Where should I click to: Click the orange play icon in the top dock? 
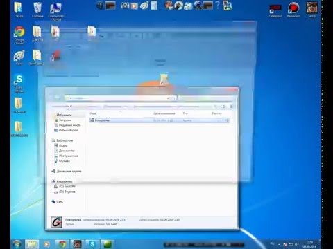[134, 6]
